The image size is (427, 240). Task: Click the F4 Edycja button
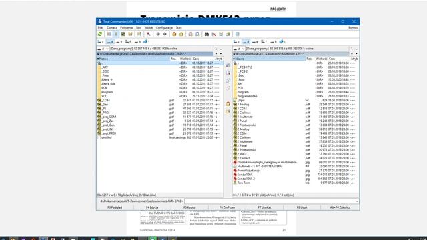[x=152, y=207]
